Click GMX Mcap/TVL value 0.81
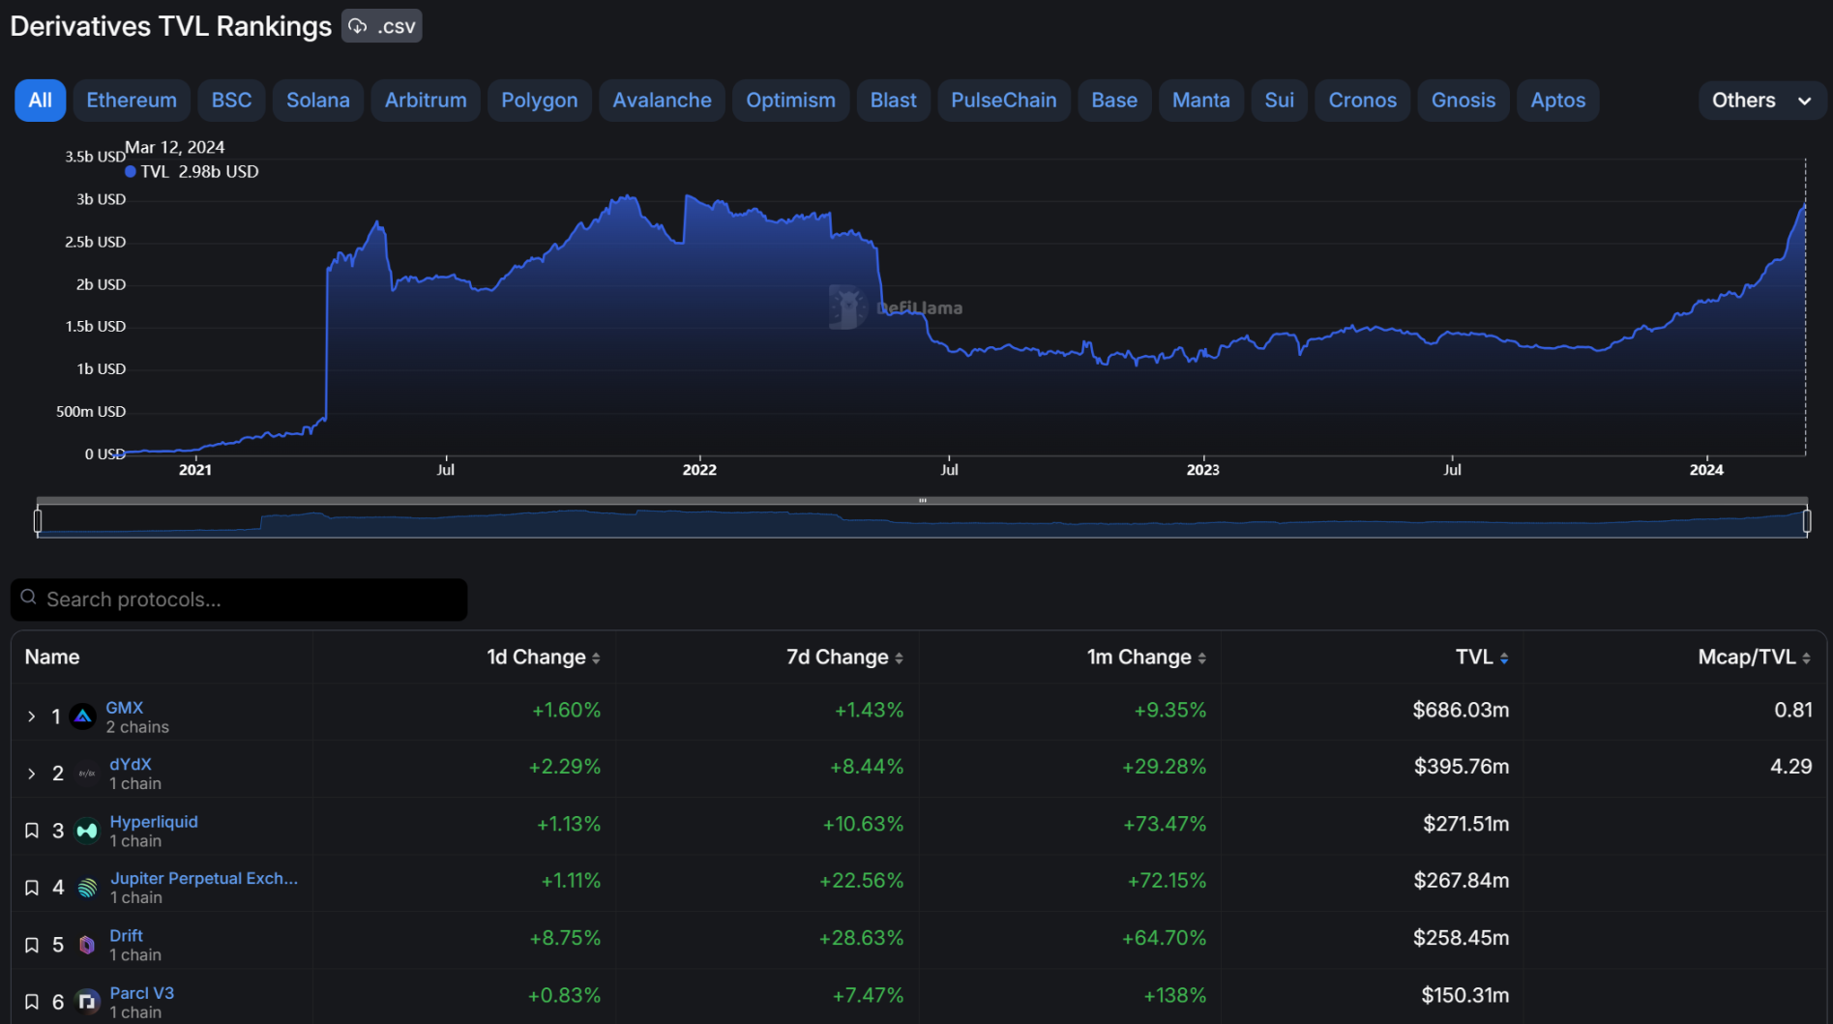The width and height of the screenshot is (1833, 1024). click(x=1793, y=710)
